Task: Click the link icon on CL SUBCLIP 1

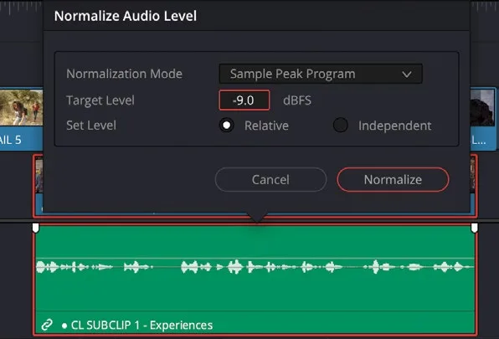Action: (x=47, y=325)
